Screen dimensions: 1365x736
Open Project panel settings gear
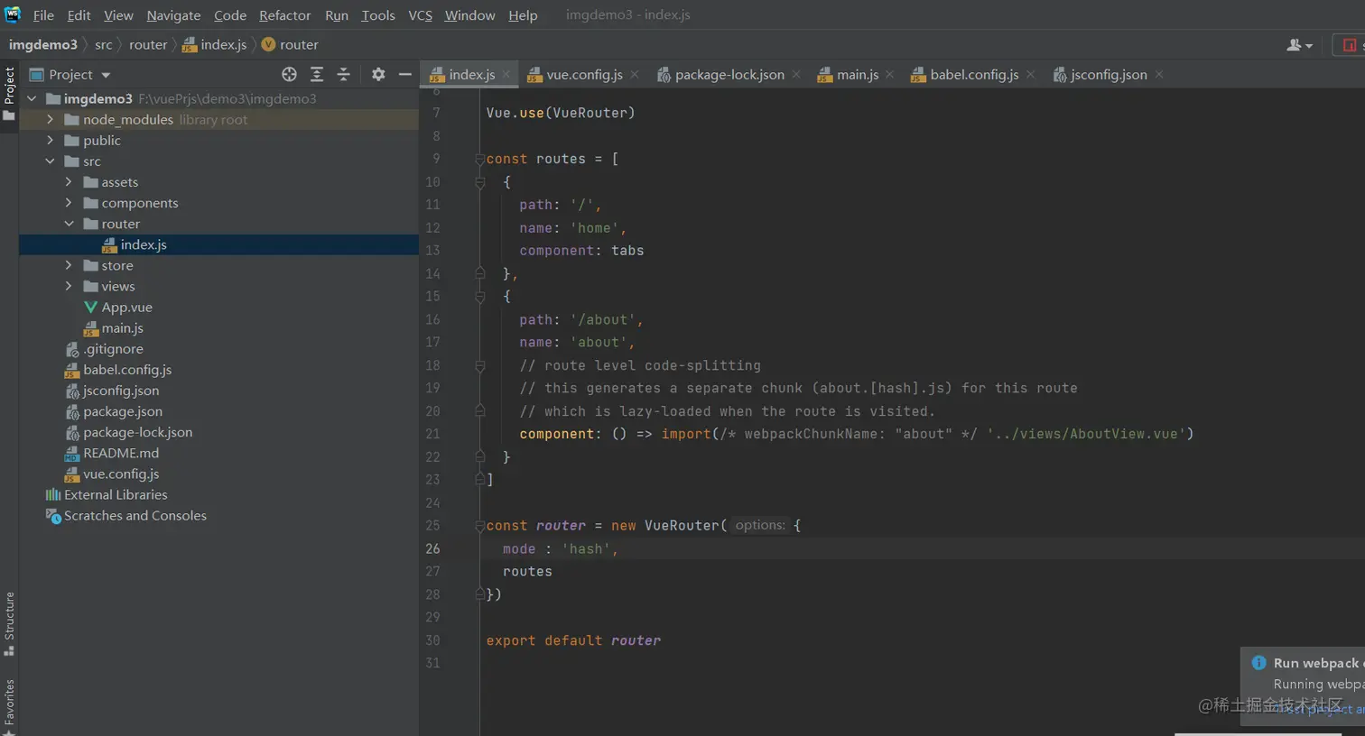378,75
